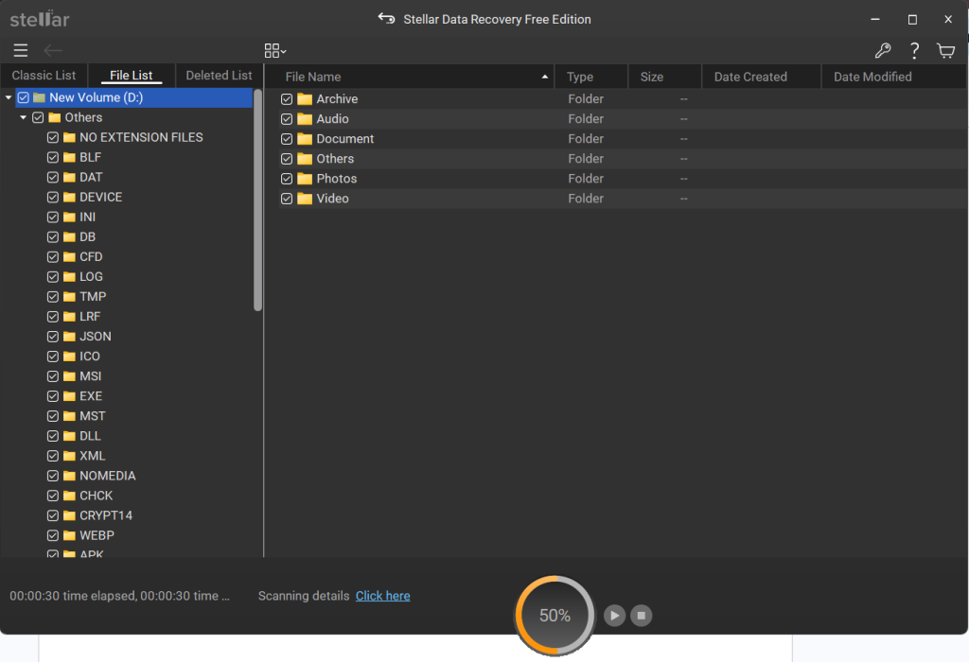Select the CRYPT14 tree item
Screen dimensions: 969x662
tap(106, 515)
